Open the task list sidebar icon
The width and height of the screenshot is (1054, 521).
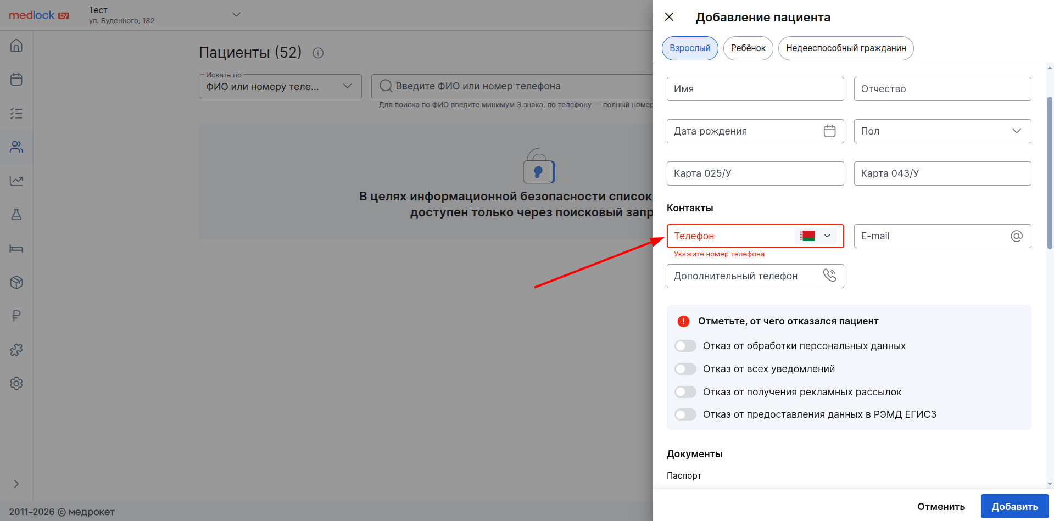coord(16,114)
